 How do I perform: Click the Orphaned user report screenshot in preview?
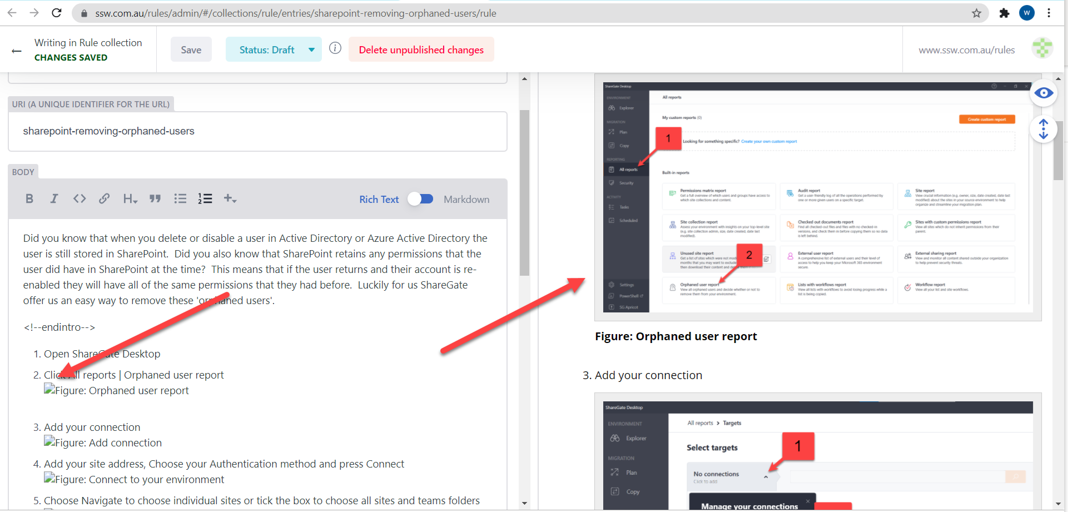(818, 197)
